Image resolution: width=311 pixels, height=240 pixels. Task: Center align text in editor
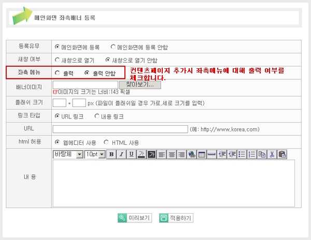[172, 154]
